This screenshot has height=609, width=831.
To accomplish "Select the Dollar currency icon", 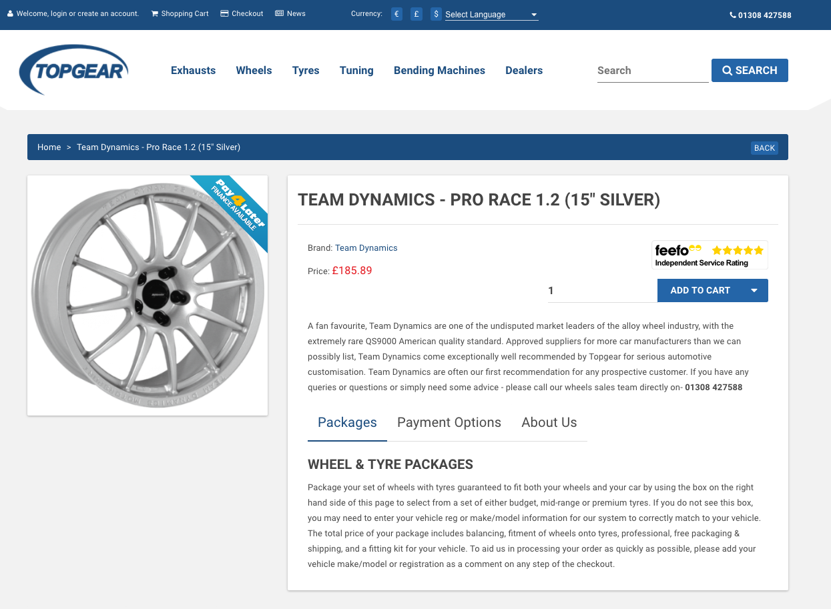I will tap(436, 14).
